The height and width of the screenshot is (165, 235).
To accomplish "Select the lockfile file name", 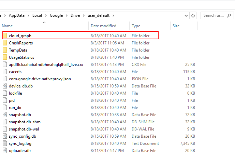I will [15, 93].
